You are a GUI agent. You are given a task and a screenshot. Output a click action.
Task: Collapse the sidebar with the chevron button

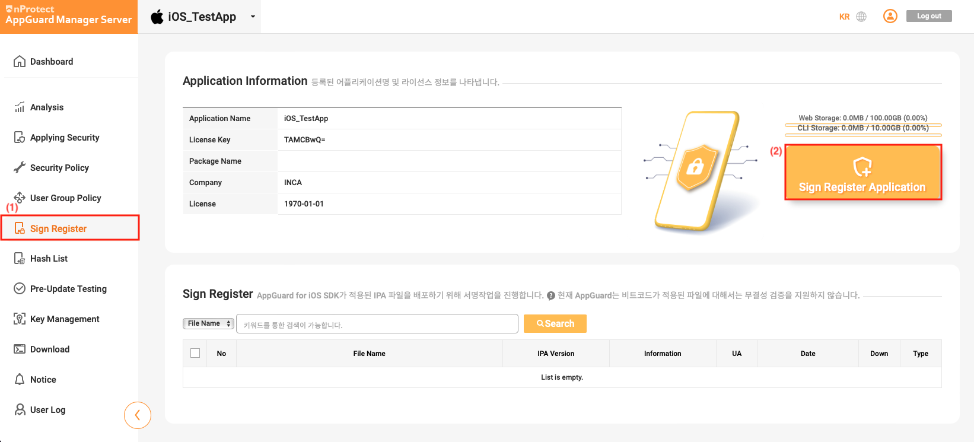coord(138,415)
